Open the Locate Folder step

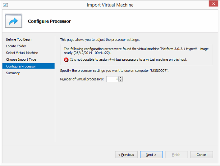[16, 46]
